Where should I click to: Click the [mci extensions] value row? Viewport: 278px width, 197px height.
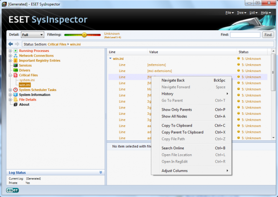point(160,71)
